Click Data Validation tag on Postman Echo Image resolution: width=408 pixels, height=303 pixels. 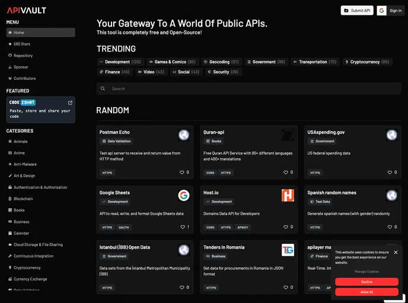[116, 141]
